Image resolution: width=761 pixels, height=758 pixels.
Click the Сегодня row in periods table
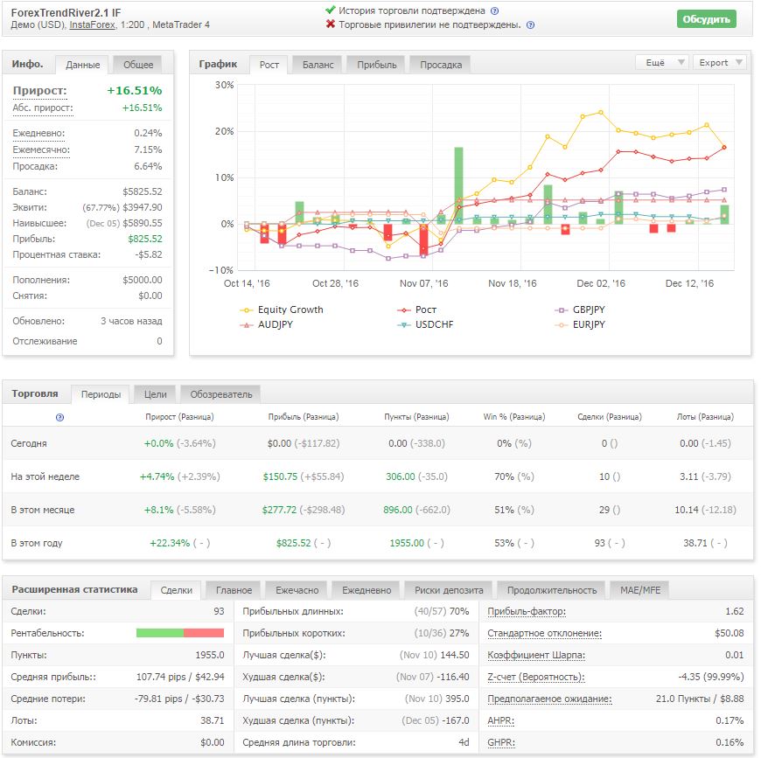(x=378, y=443)
